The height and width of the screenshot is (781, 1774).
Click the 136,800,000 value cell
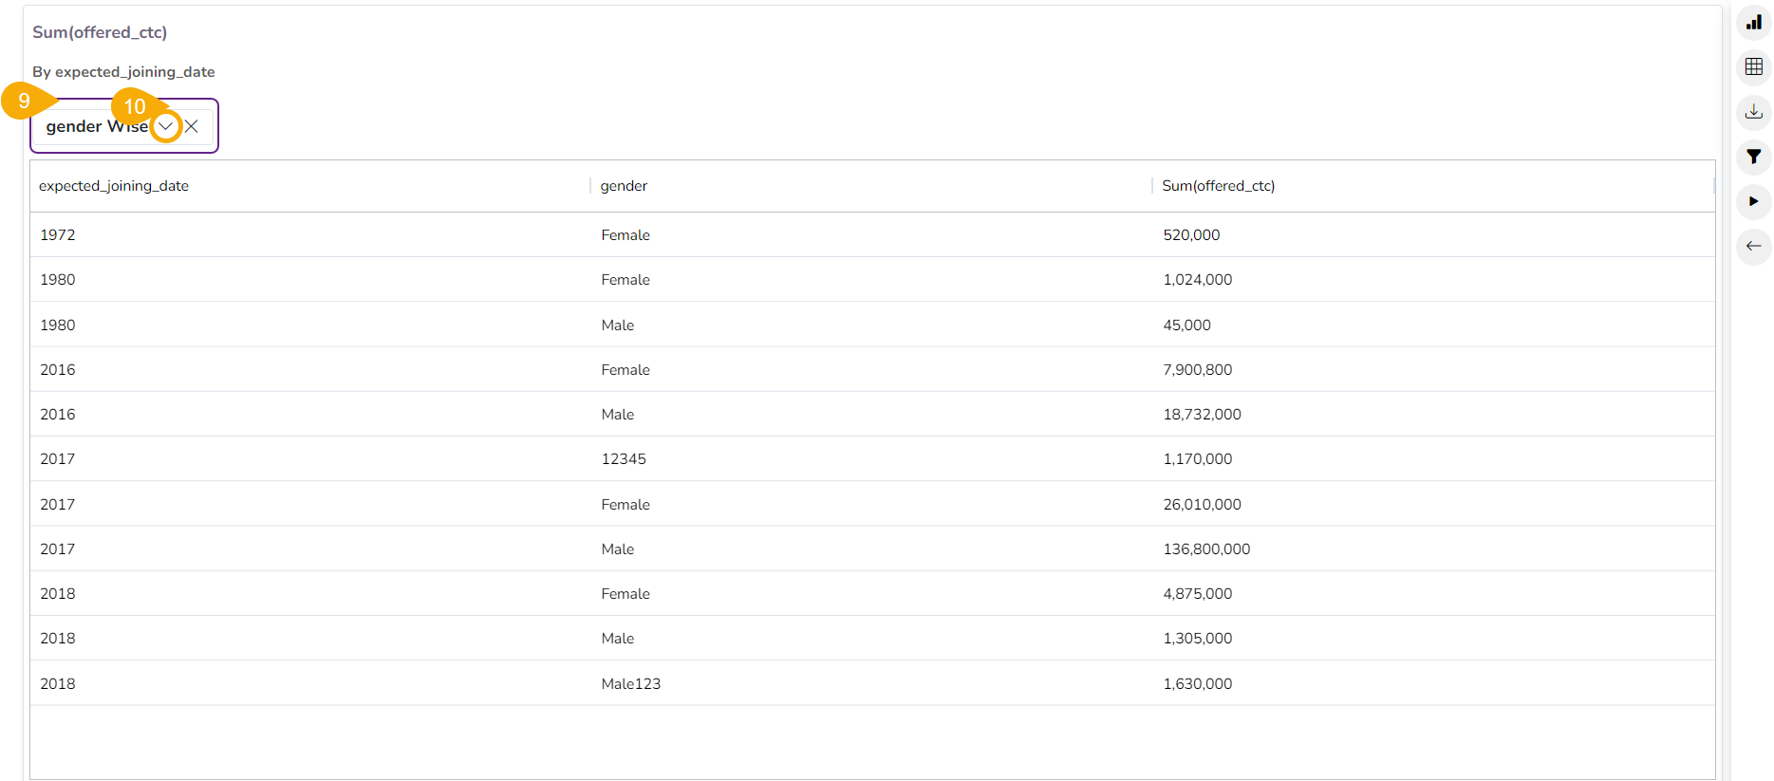pyautogui.click(x=1206, y=549)
